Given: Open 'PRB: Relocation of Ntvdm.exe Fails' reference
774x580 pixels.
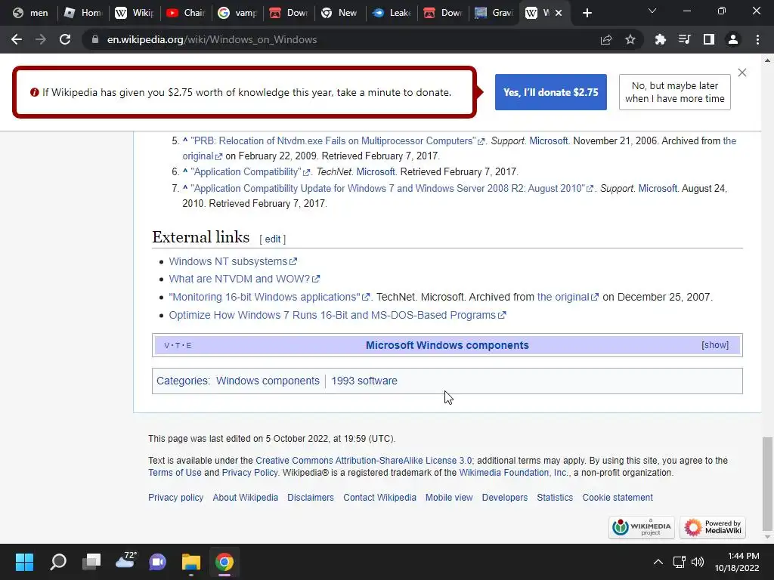Looking at the screenshot, I should pyautogui.click(x=338, y=141).
